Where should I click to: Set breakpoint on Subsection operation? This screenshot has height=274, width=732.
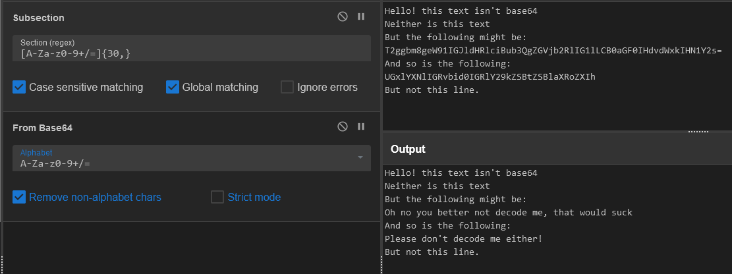pyautogui.click(x=361, y=17)
